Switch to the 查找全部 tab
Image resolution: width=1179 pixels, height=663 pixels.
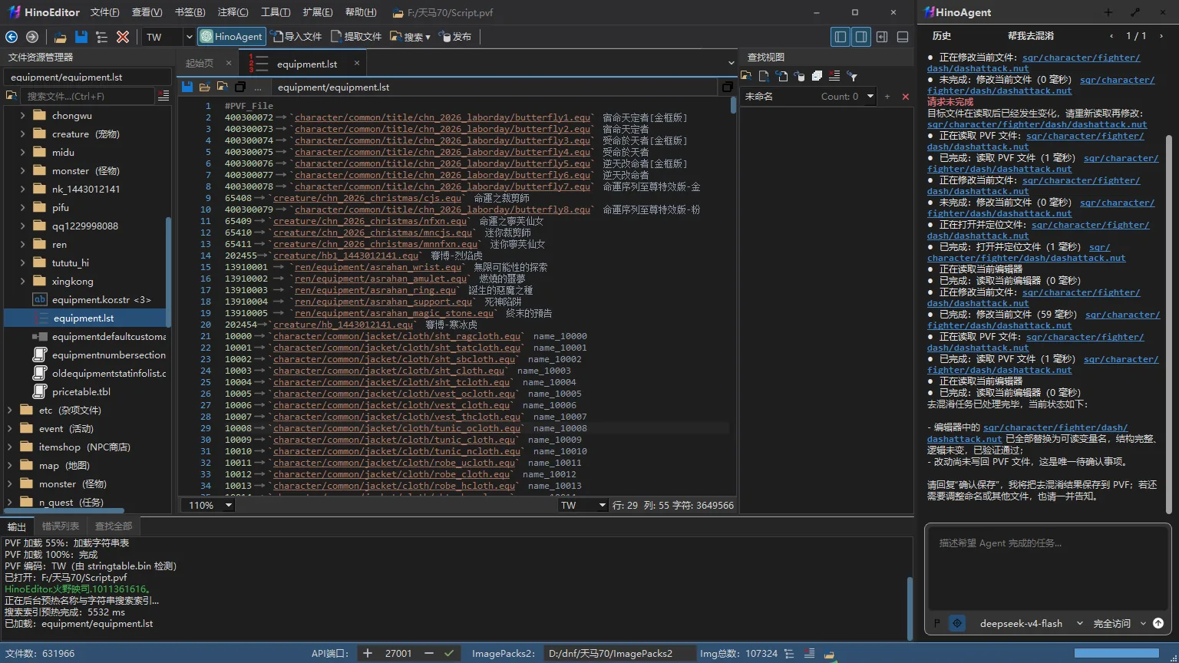click(114, 526)
